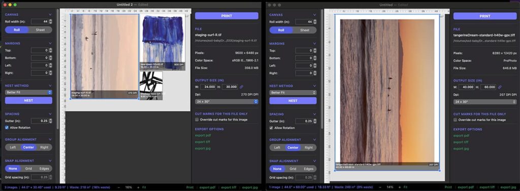This screenshot has width=520, height=191.
Task: Click export pdf under Export Options, Untitled window
Action: tap(461, 136)
